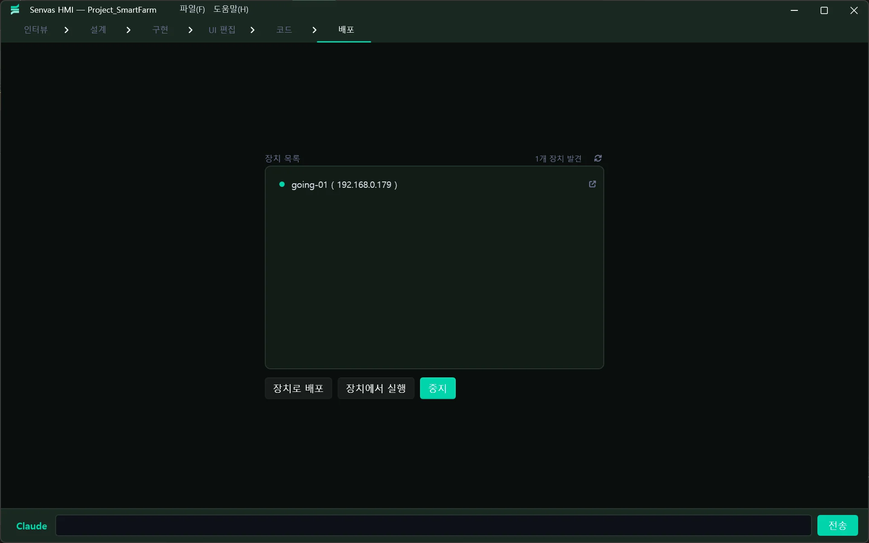Open the 파일(F) menu
Viewport: 869px width, 543px height.
192,10
